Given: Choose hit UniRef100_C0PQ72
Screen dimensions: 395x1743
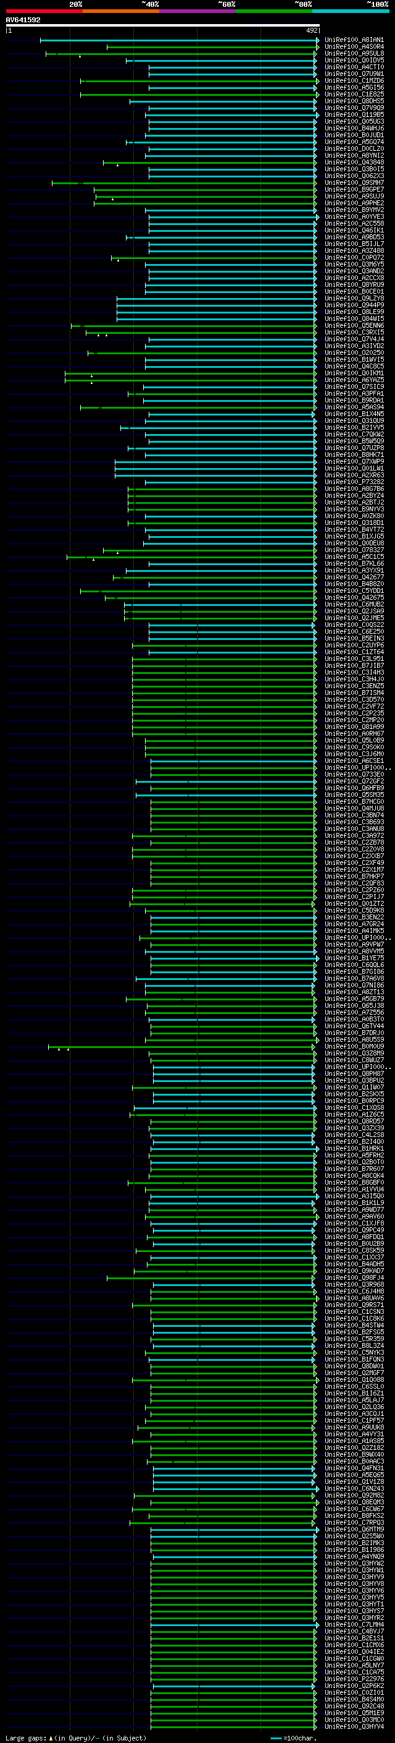Looking at the screenshot, I should click(354, 258).
